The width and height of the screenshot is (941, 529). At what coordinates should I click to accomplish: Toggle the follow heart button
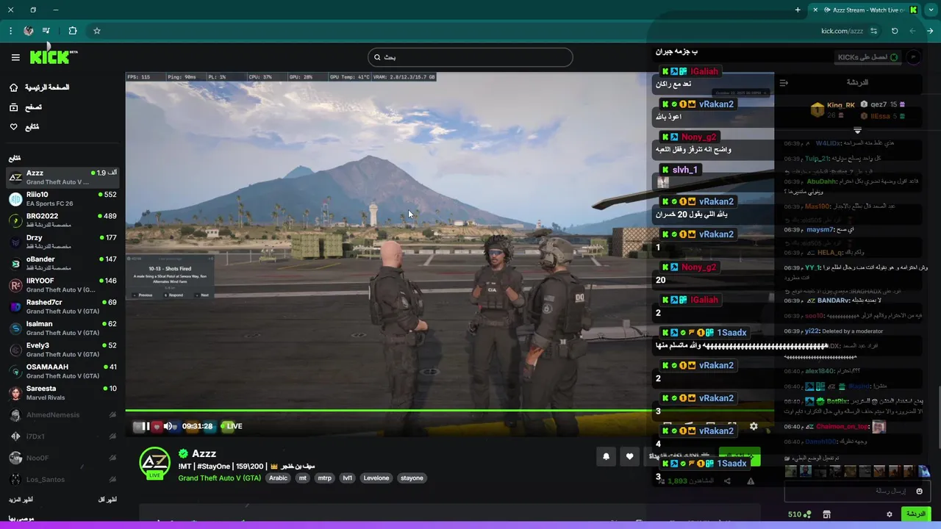[629, 456]
